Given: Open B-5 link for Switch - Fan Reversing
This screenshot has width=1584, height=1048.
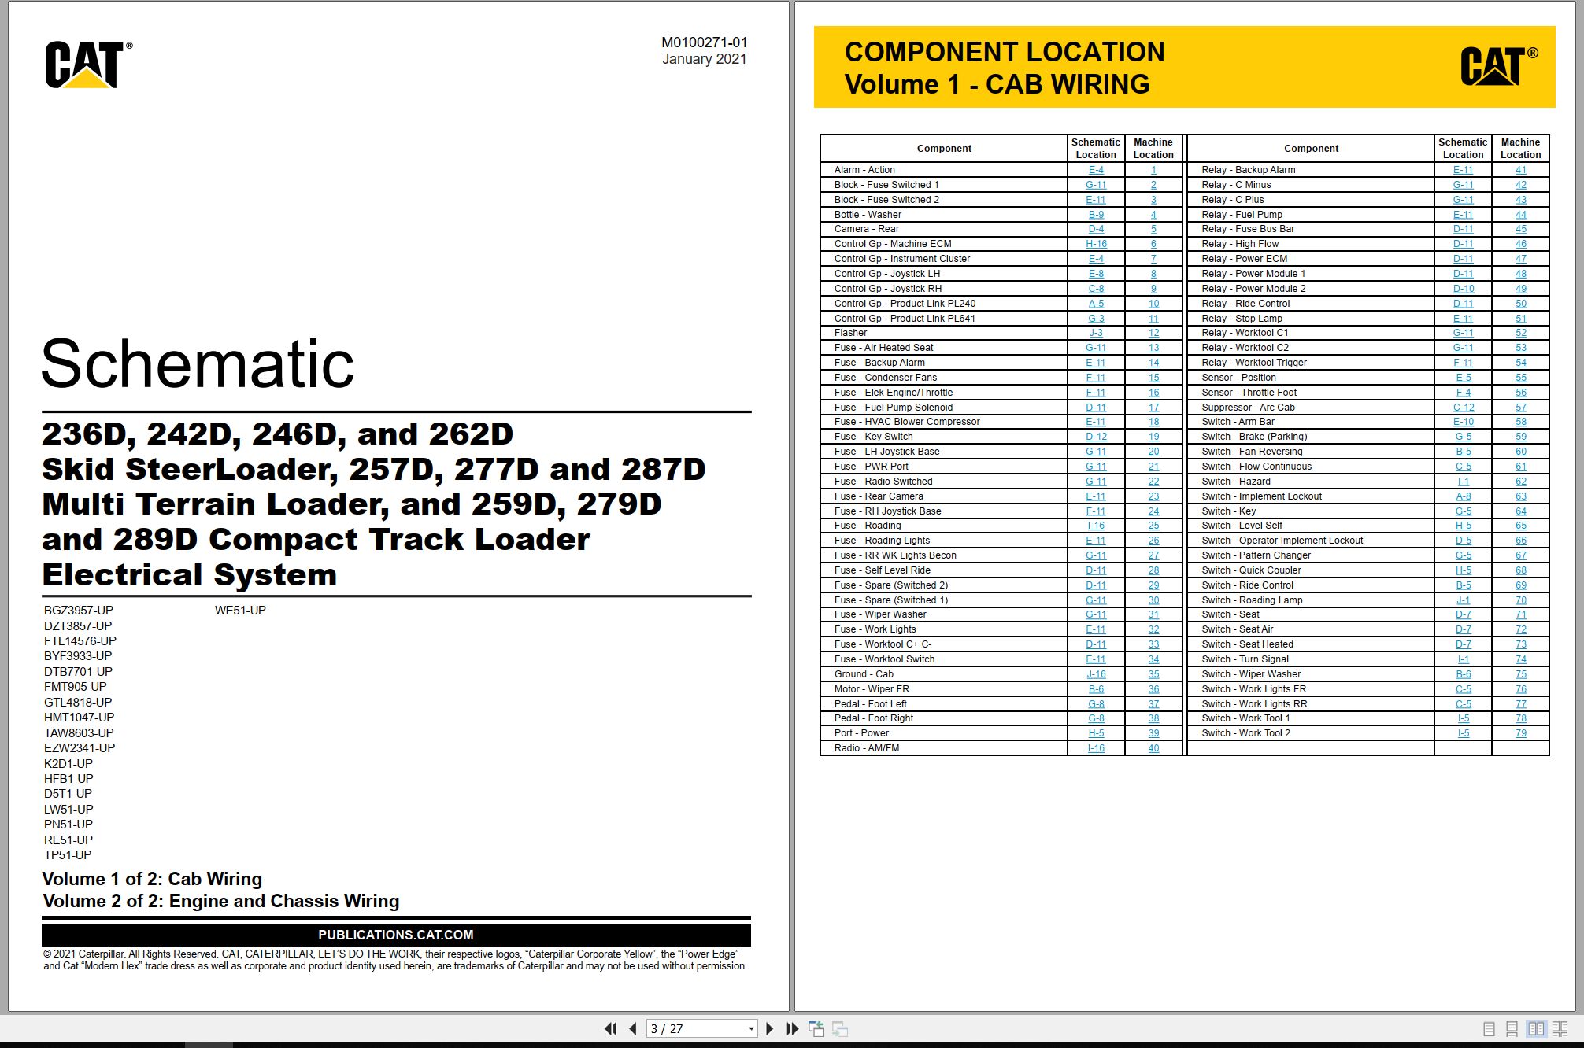Looking at the screenshot, I should coord(1463,452).
